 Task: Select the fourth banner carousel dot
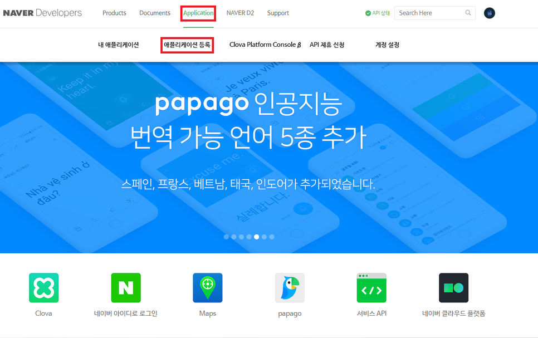pos(249,237)
